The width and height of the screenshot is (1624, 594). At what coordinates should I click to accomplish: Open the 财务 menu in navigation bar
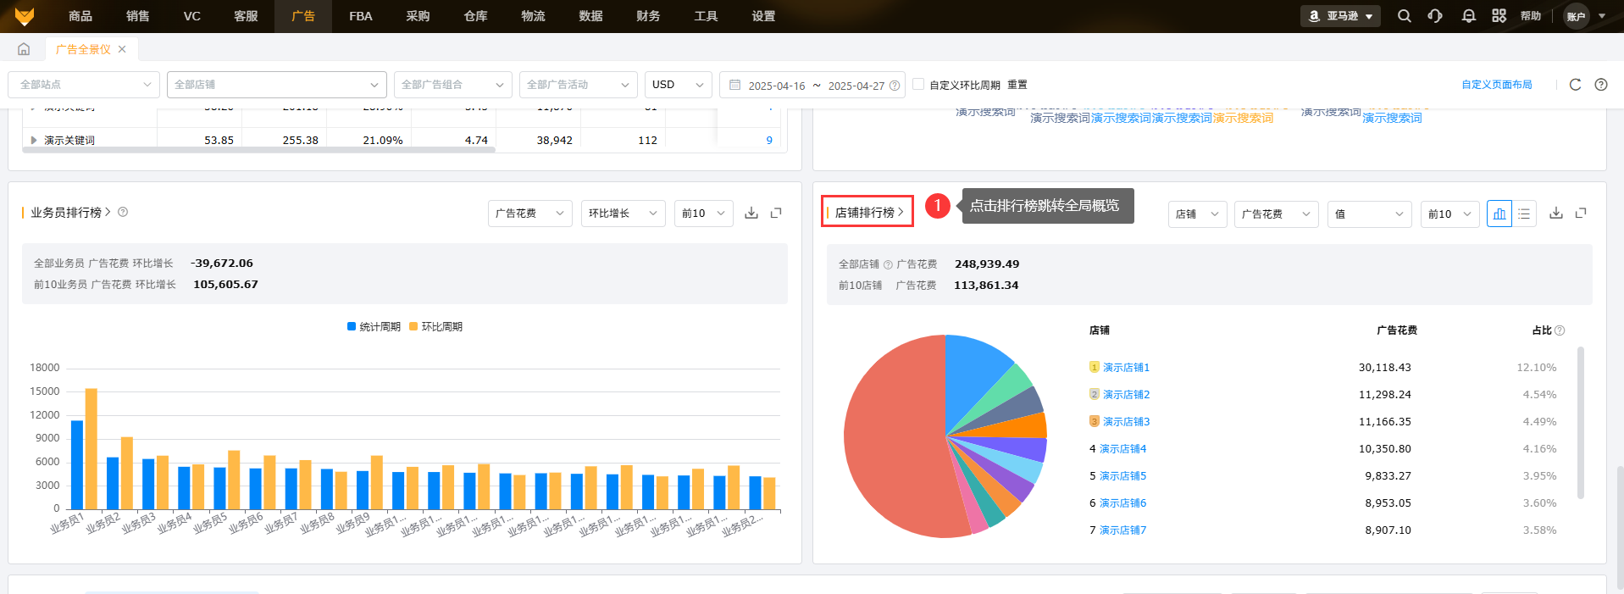click(648, 16)
